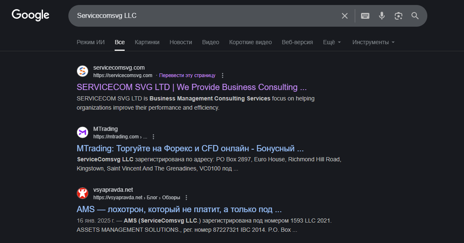
Task: Click Перевести эту страницу link
Action: tap(187, 75)
